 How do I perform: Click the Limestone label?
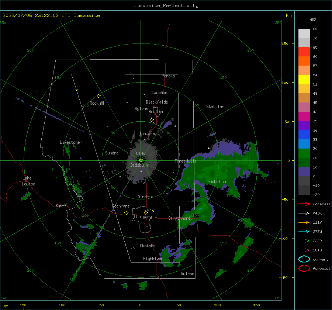[70, 142]
